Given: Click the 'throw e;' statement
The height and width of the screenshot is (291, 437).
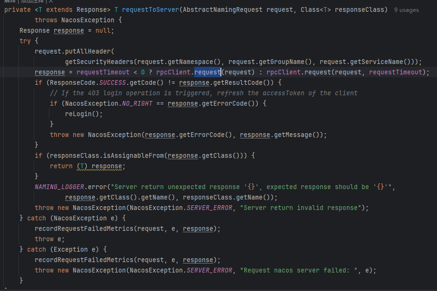Looking at the screenshot, I should [x=49, y=239].
